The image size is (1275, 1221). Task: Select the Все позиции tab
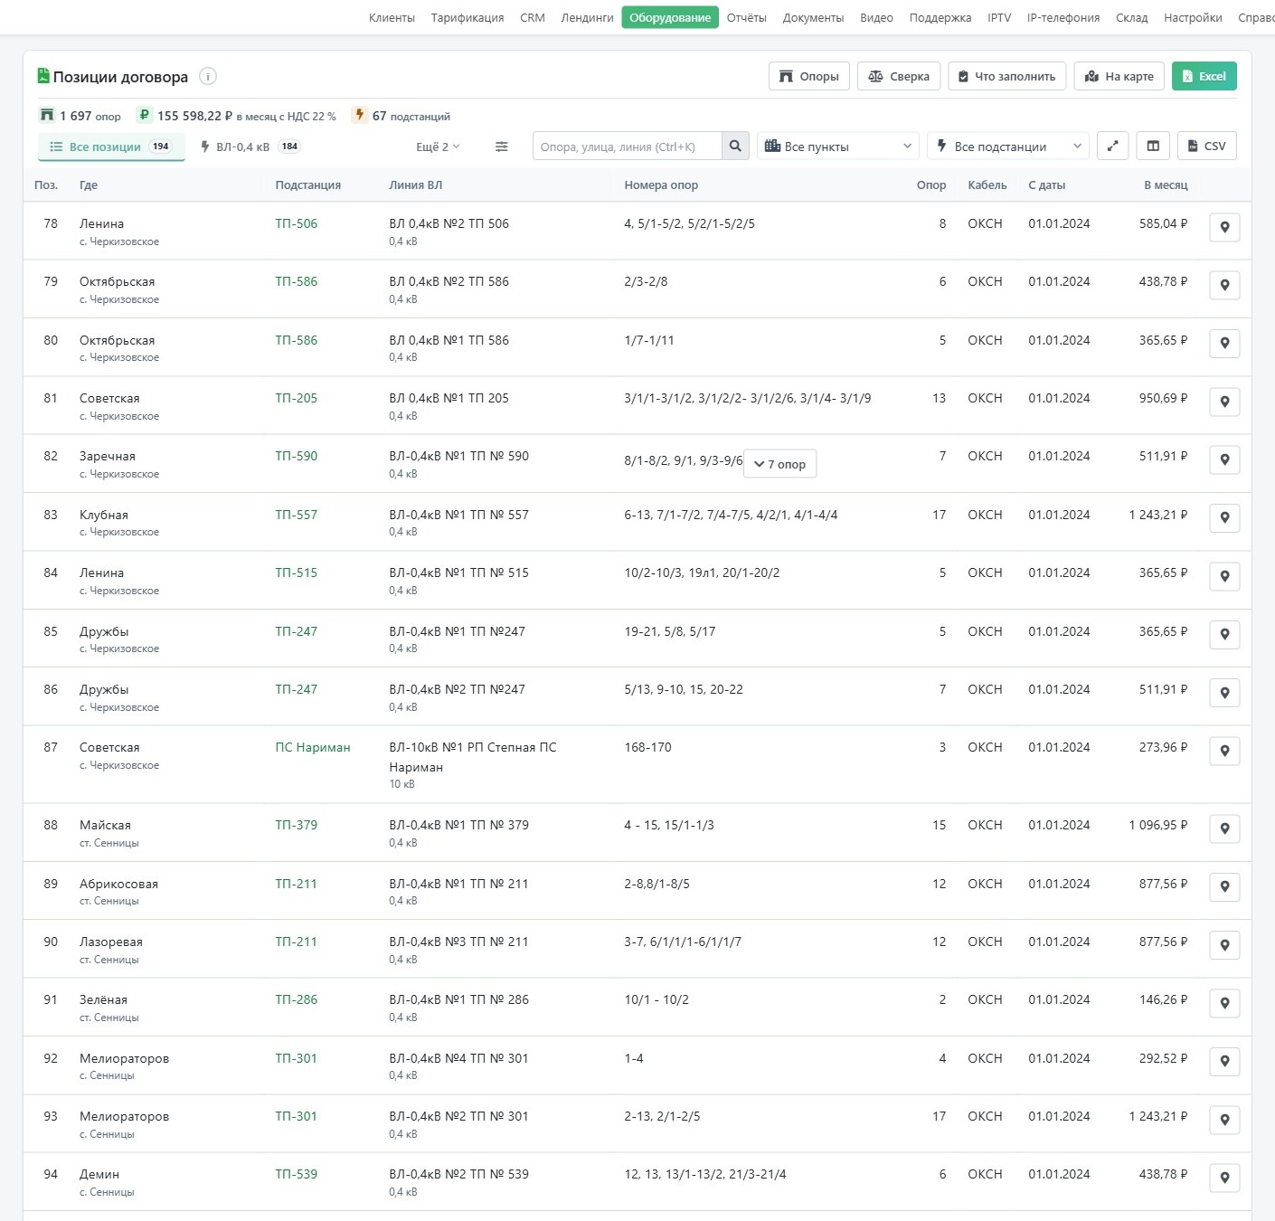click(111, 147)
